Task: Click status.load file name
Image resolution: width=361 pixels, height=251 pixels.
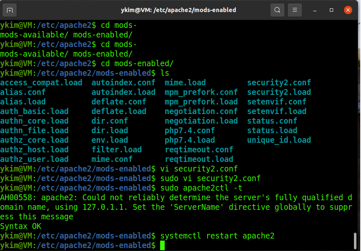Action: click(x=272, y=130)
